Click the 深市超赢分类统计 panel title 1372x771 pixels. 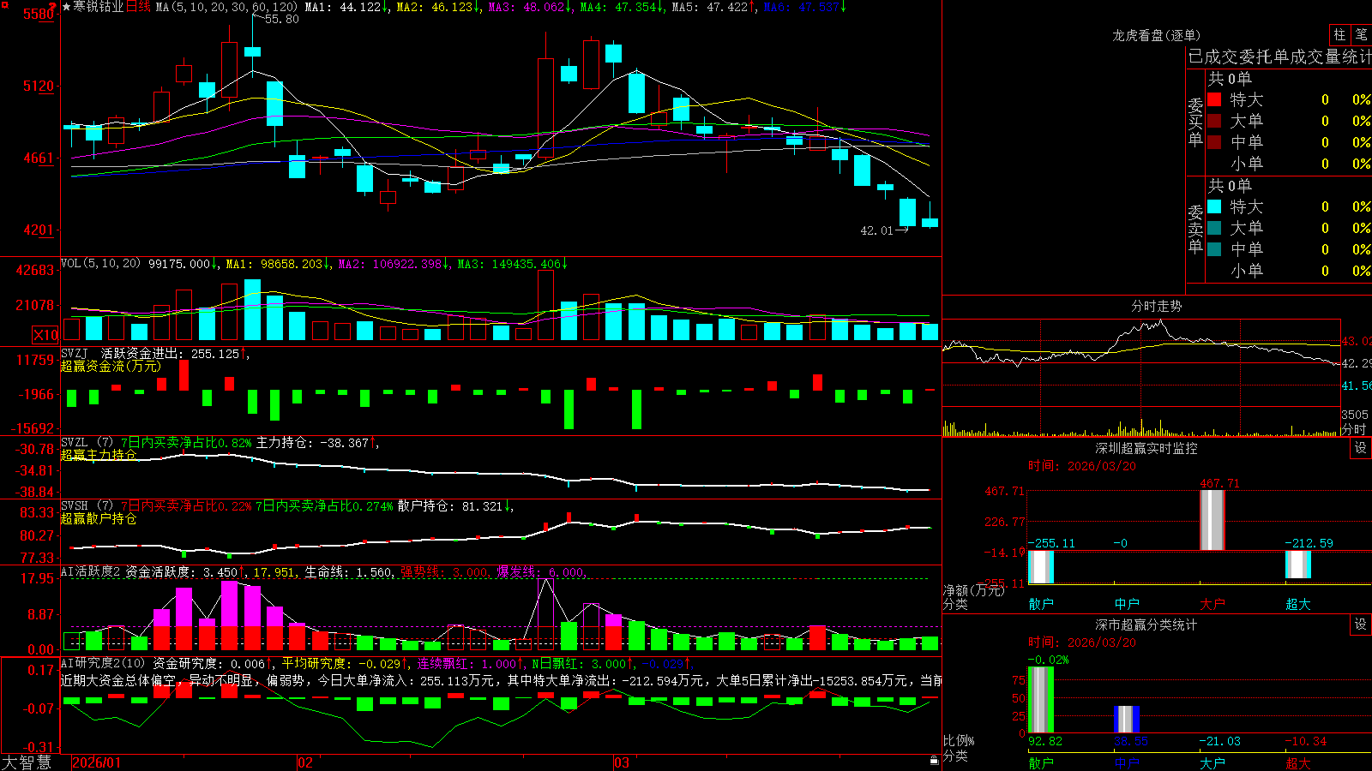tap(1146, 625)
